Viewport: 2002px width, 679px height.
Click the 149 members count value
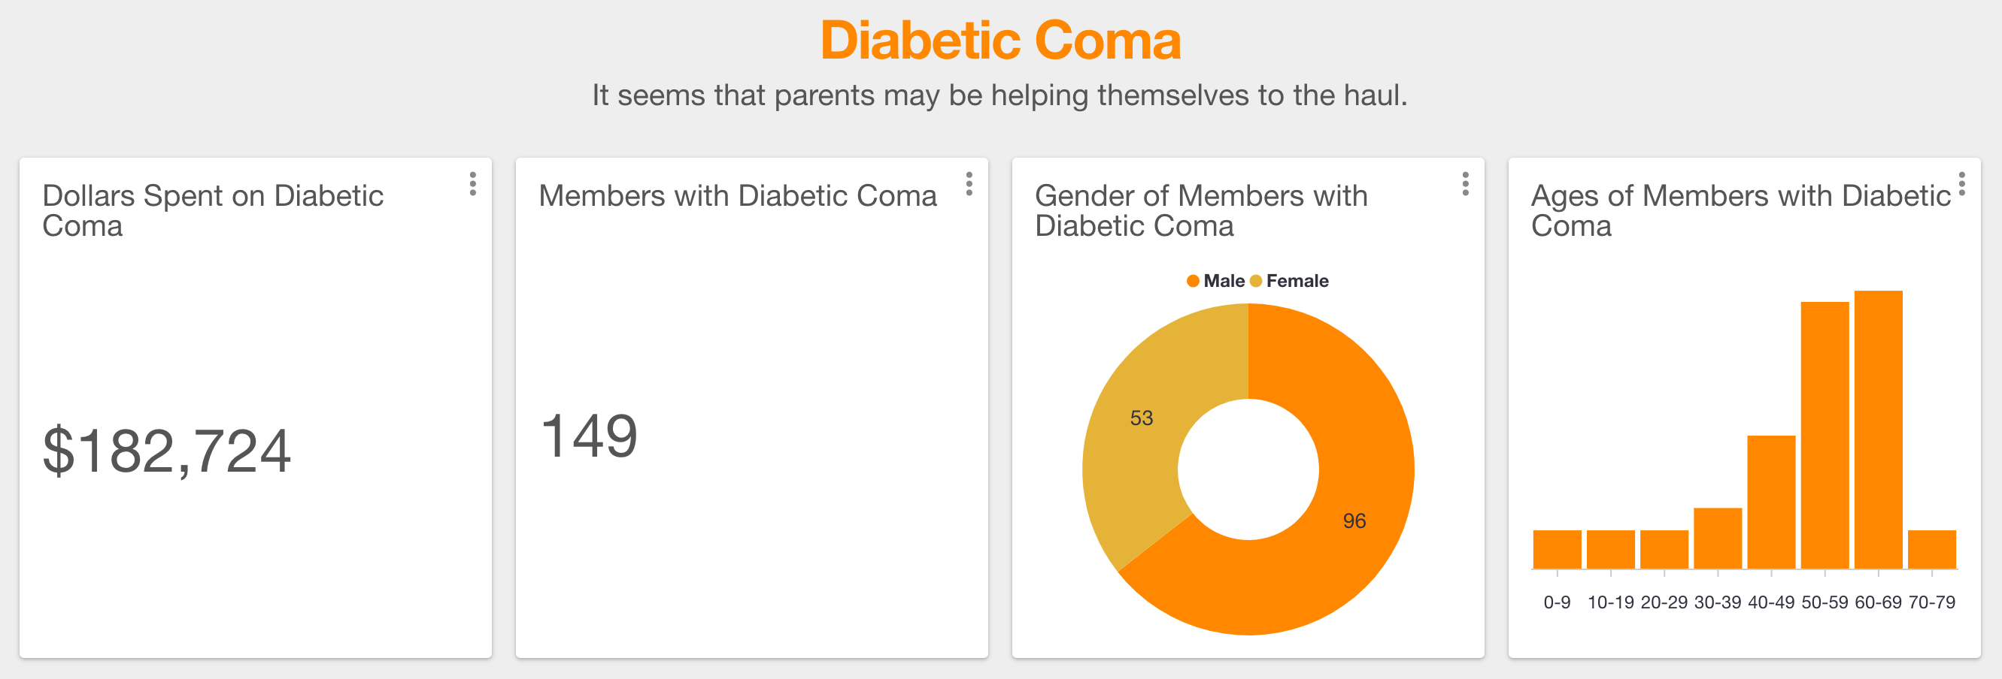pos(589,436)
